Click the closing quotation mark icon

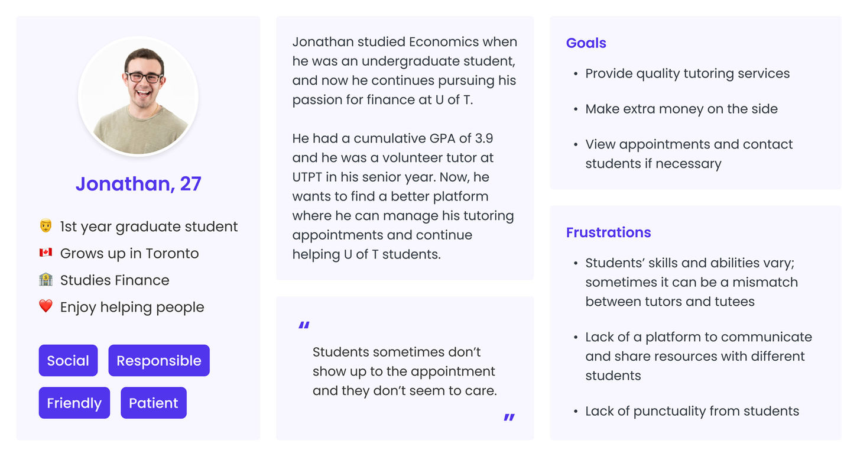509,418
